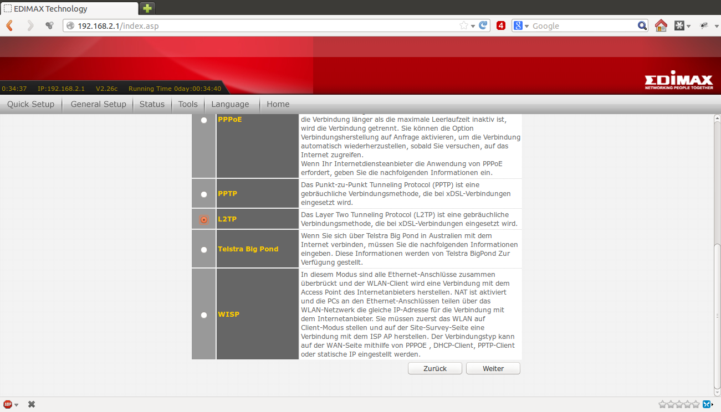The image size is (721, 412).
Task: Click the page rating stars in status bar
Action: pos(679,404)
